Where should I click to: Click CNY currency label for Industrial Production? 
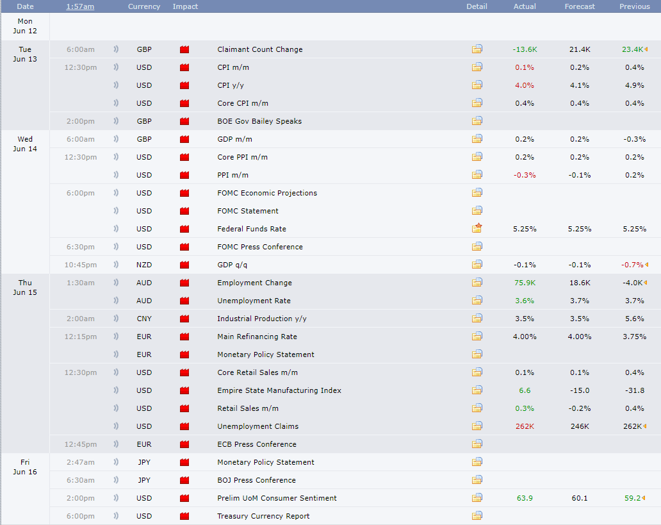tap(143, 319)
